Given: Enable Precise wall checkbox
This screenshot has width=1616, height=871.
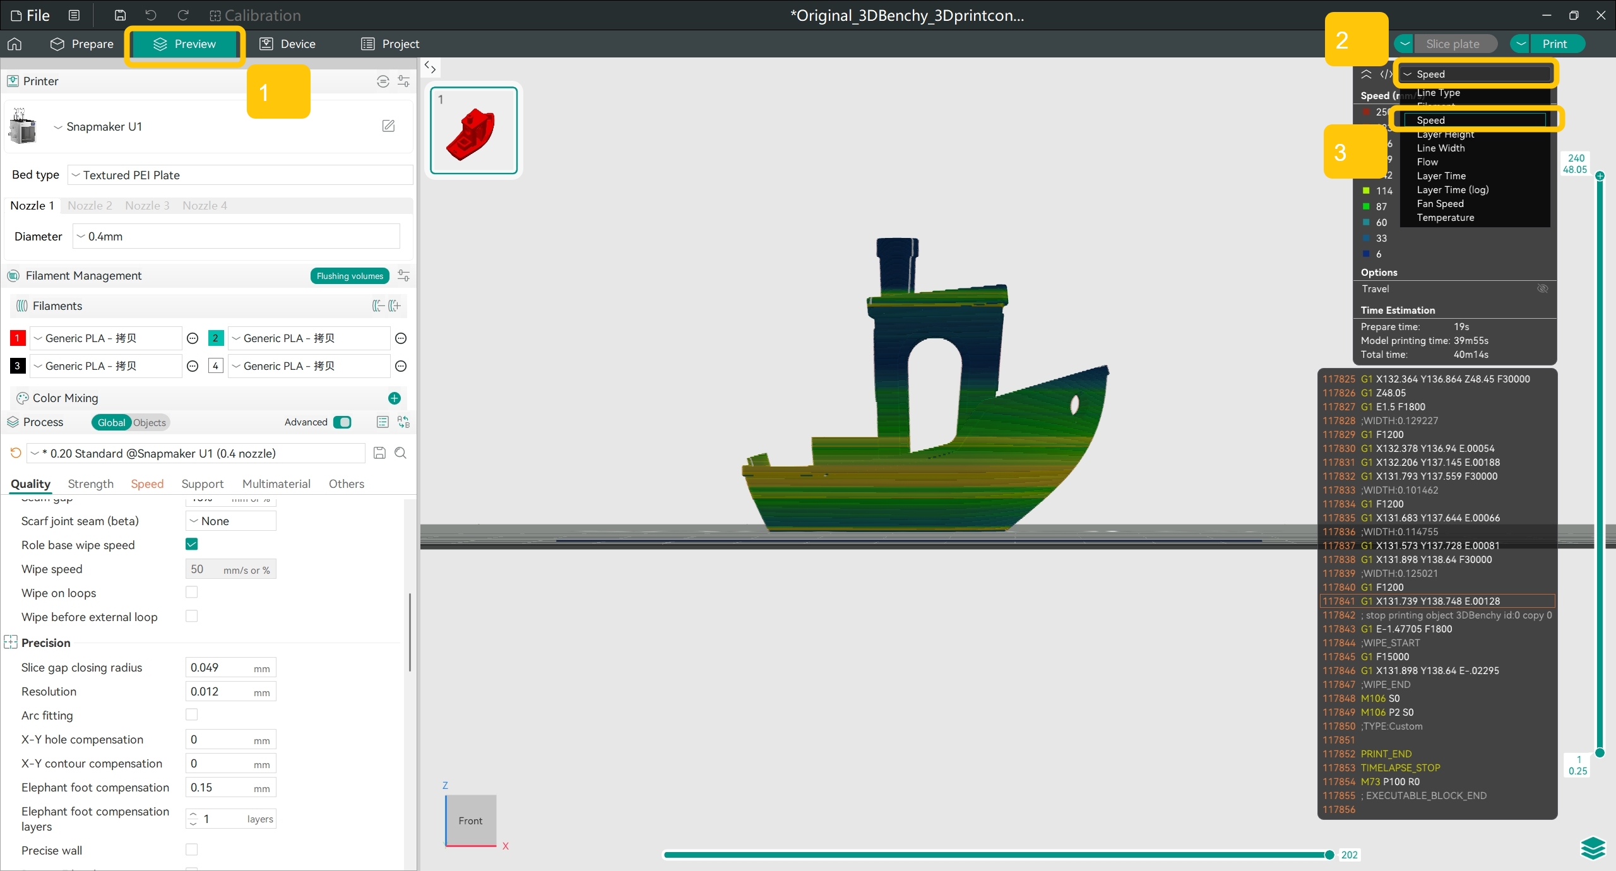Looking at the screenshot, I should (x=192, y=850).
